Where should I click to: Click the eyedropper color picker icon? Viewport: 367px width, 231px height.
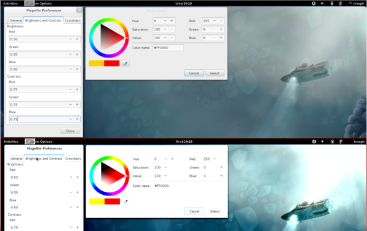click(x=125, y=63)
